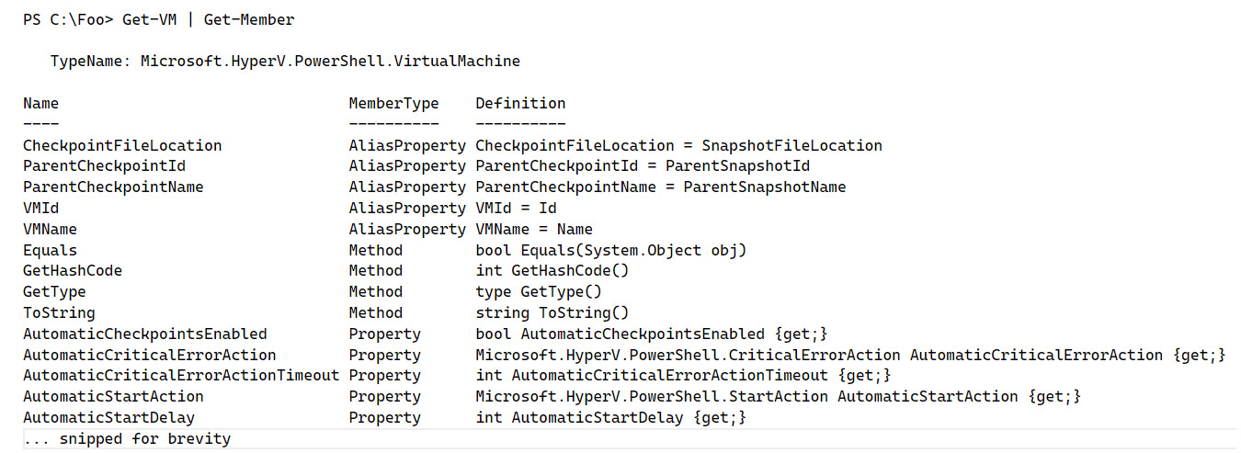Screen dimensions: 1241x453
Task: Select the TypeName Microsoft.HyperV.PowerShell.VirtualMachine line
Action: click(x=285, y=62)
